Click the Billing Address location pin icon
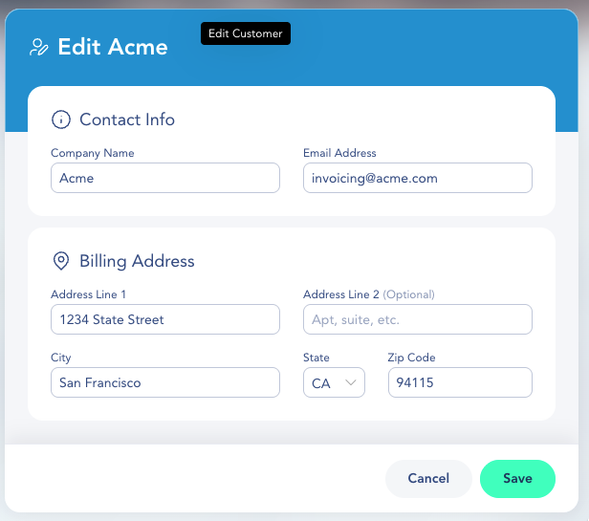This screenshot has width=589, height=521. (61, 261)
